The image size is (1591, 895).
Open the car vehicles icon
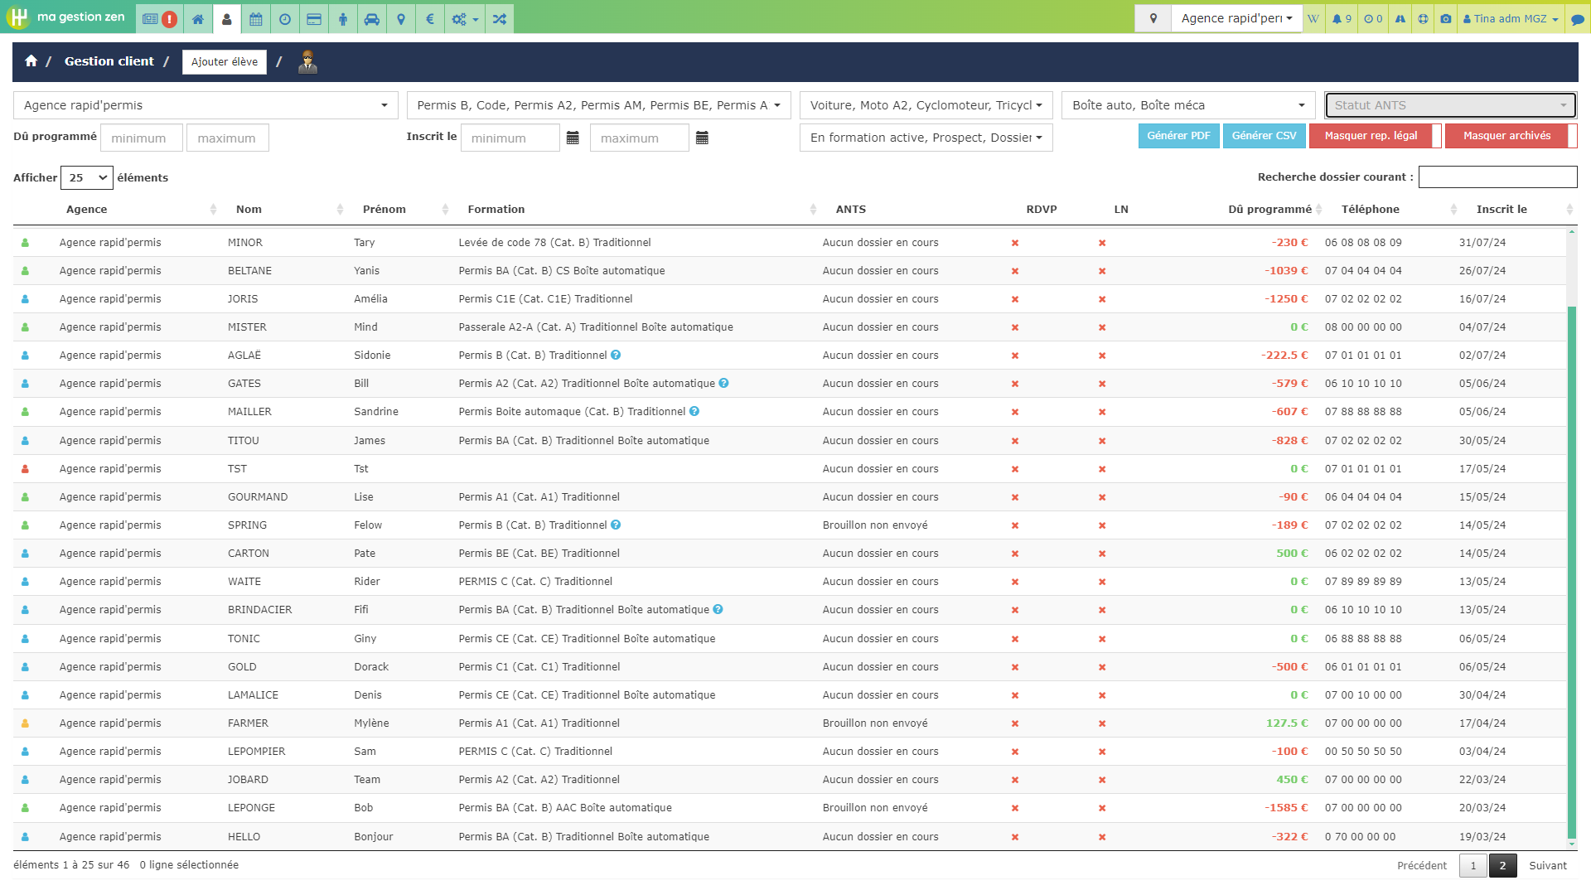pos(372,18)
